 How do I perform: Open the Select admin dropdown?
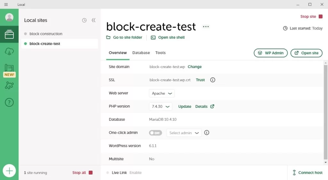(184, 133)
